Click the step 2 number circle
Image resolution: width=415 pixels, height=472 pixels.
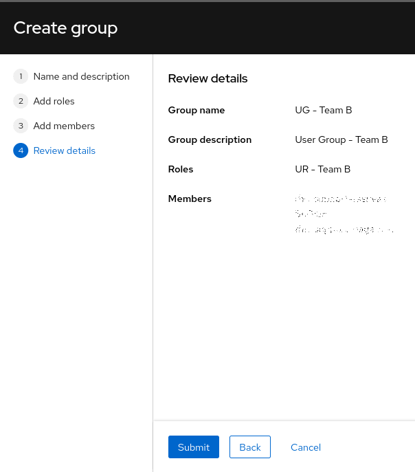(x=21, y=101)
